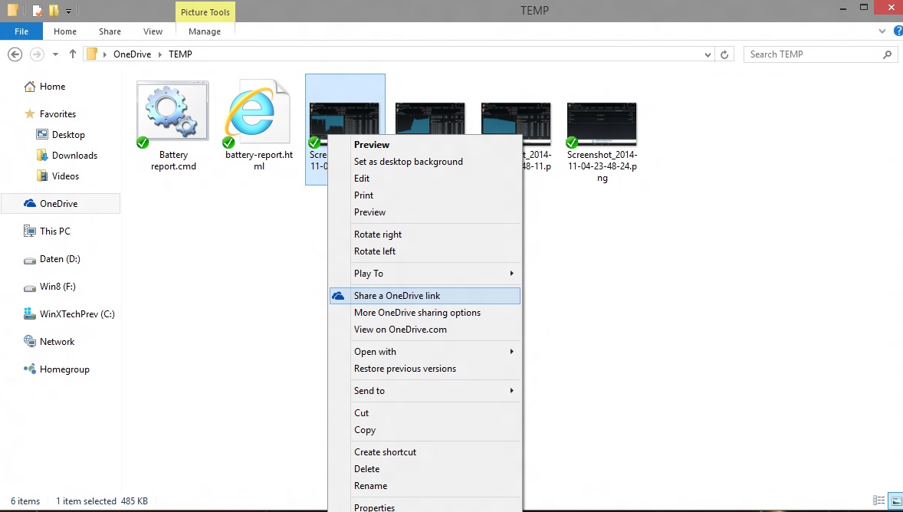The width and height of the screenshot is (903, 512).
Task: Click the Back navigation arrow
Action: pyautogui.click(x=15, y=54)
